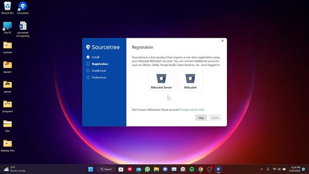The width and height of the screenshot is (309, 174).
Task: Open the weather widget showing Mostly cloudy
Action: click(15, 169)
